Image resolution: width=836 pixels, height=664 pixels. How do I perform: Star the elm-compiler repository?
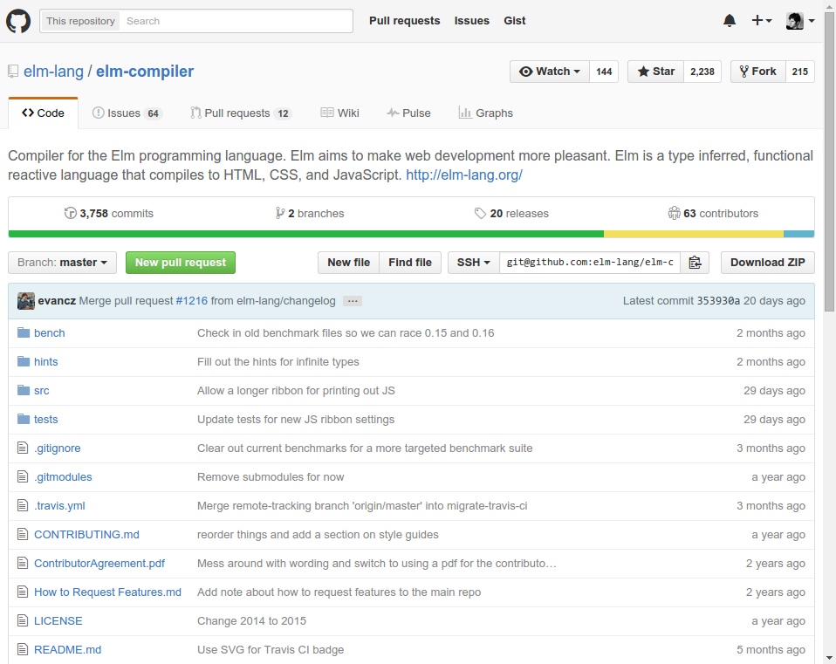[655, 72]
